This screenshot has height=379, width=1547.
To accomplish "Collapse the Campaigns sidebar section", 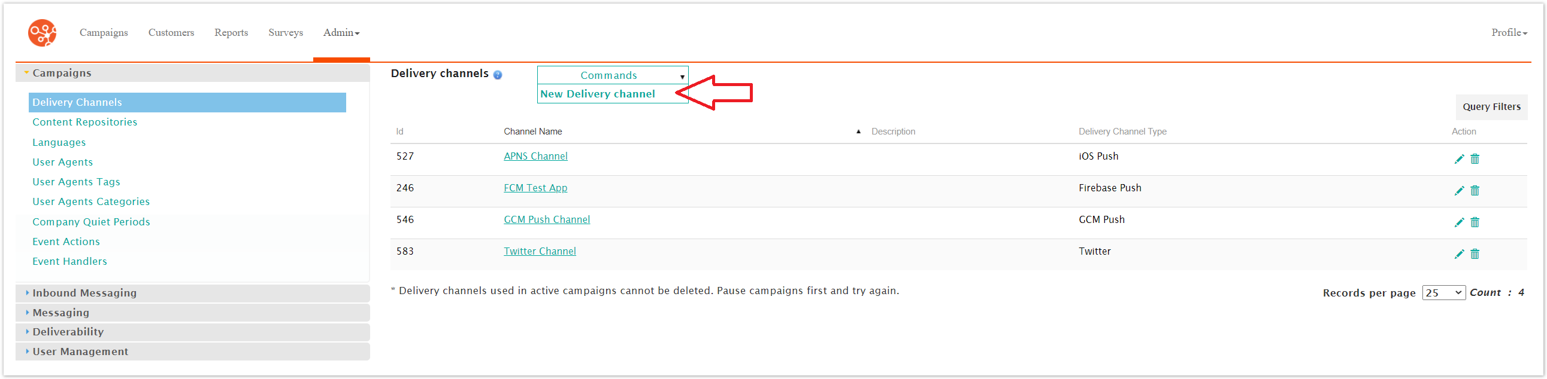I will (x=61, y=72).
